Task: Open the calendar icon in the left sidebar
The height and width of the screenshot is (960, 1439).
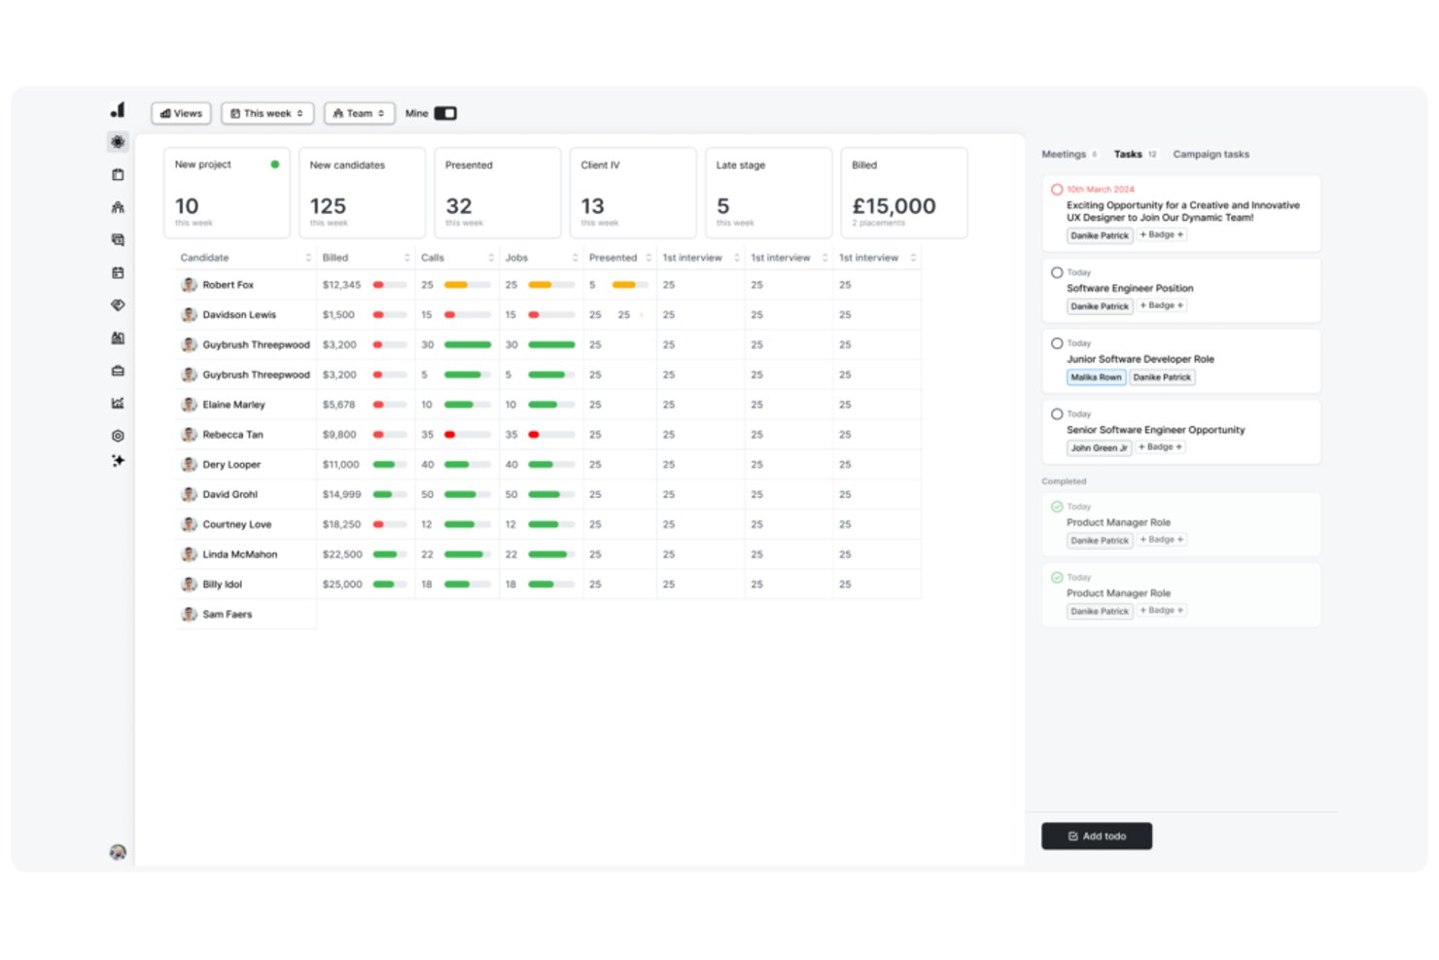Action: coord(118,272)
